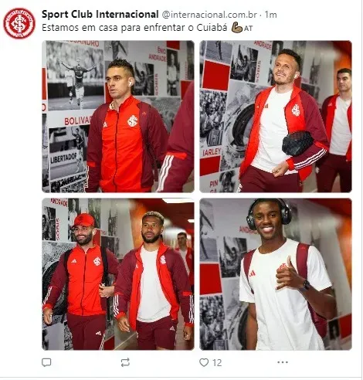
Task: Click the red cap in the bottom-left photo
Action: (84, 220)
